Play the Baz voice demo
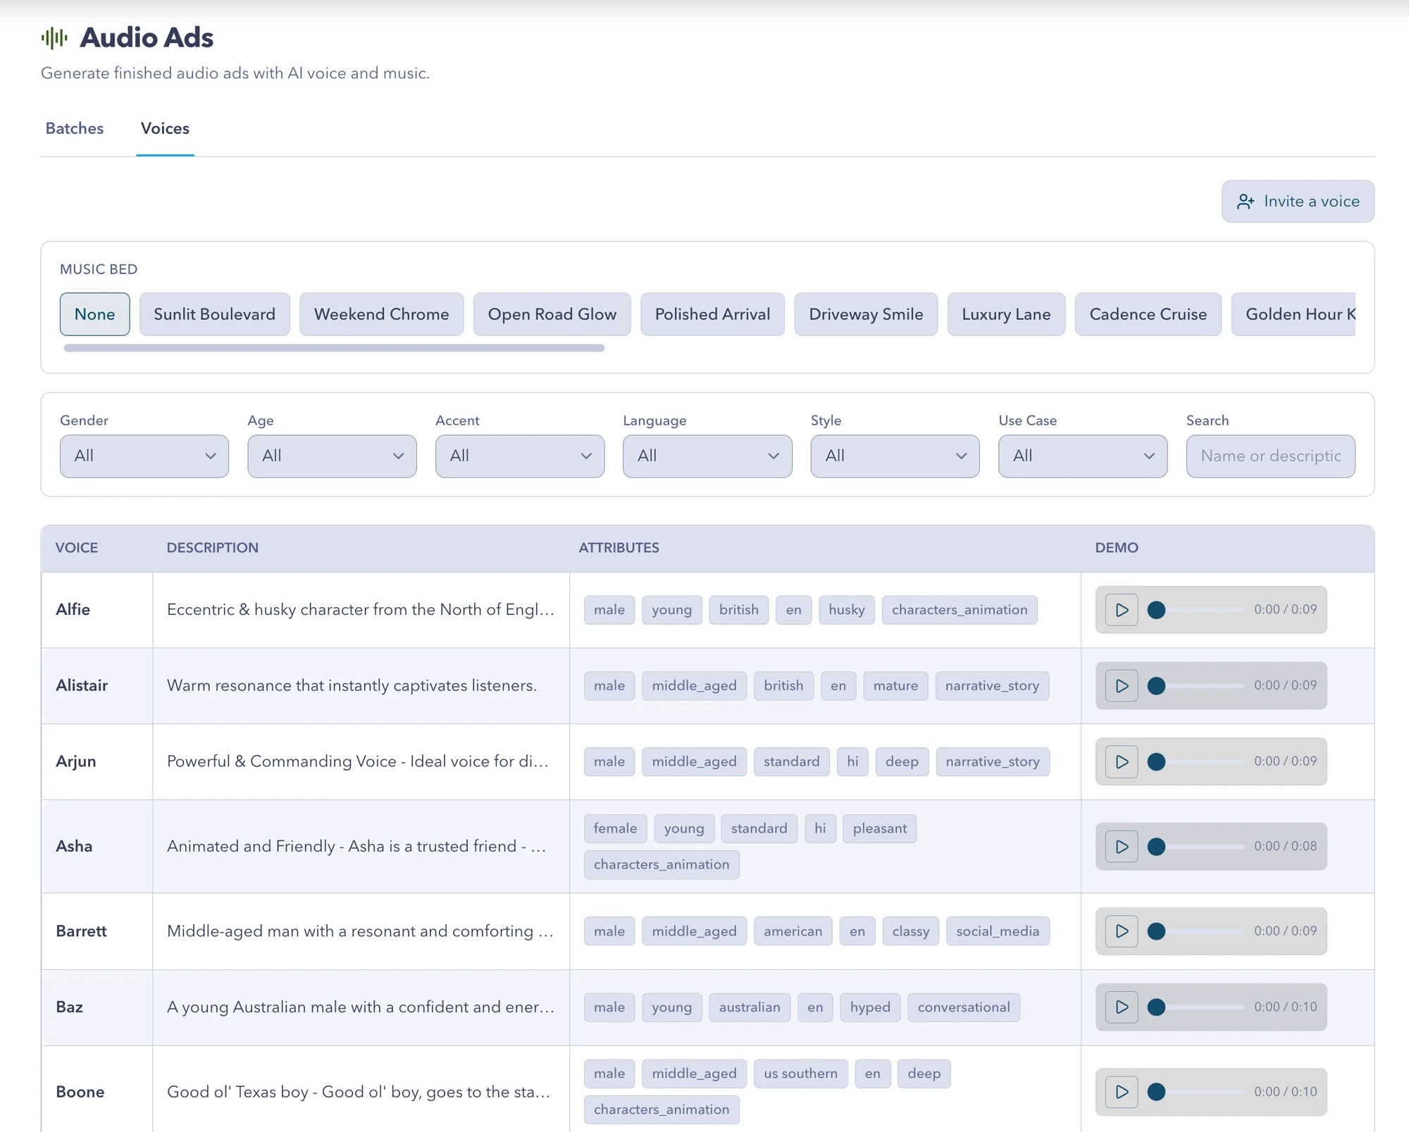The width and height of the screenshot is (1409, 1132). pos(1122,1007)
